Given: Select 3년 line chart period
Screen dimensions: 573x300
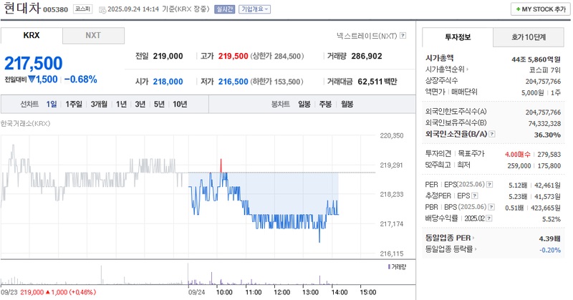Looking at the screenshot, I should coord(140,104).
